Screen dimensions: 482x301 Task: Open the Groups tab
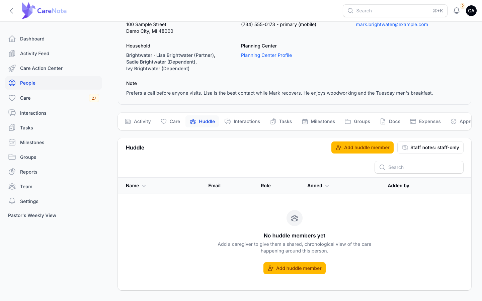tap(357, 121)
